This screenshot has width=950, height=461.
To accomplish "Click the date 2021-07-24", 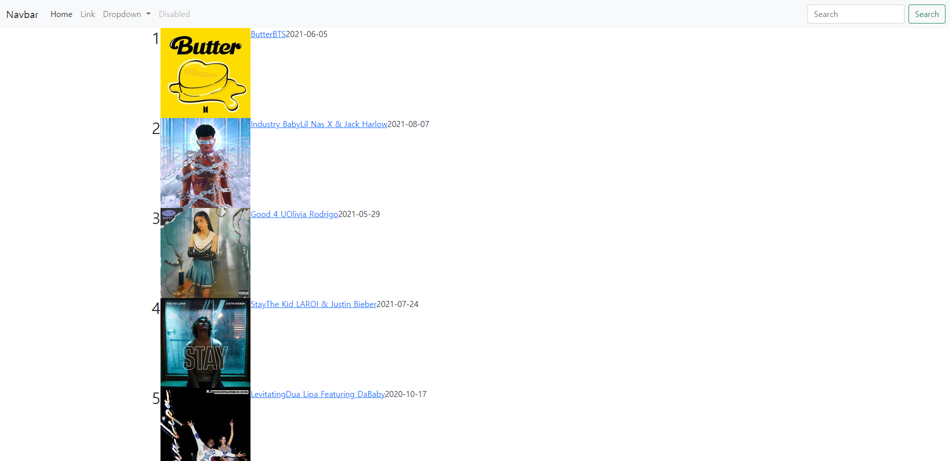I will tap(397, 304).
